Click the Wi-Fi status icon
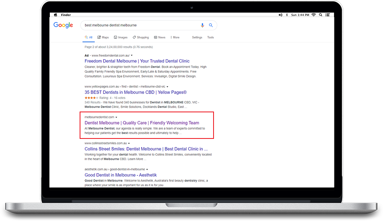Viewport: 383px width, 221px height. pos(313,15)
